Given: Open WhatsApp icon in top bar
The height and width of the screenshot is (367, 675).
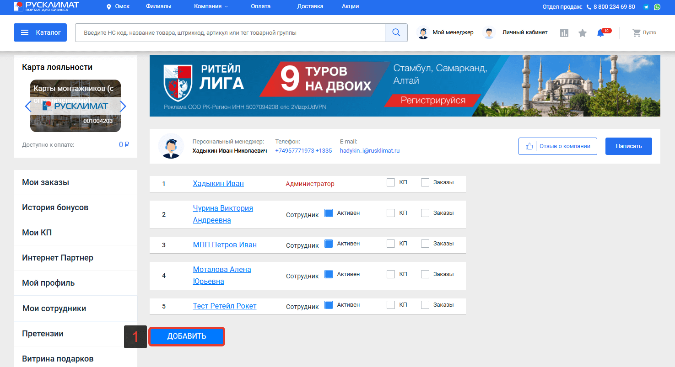Looking at the screenshot, I should tap(657, 7).
